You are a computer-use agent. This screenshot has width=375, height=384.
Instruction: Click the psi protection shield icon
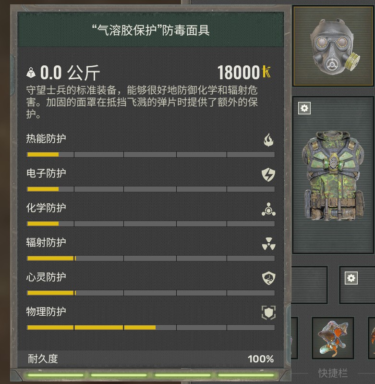268,278
